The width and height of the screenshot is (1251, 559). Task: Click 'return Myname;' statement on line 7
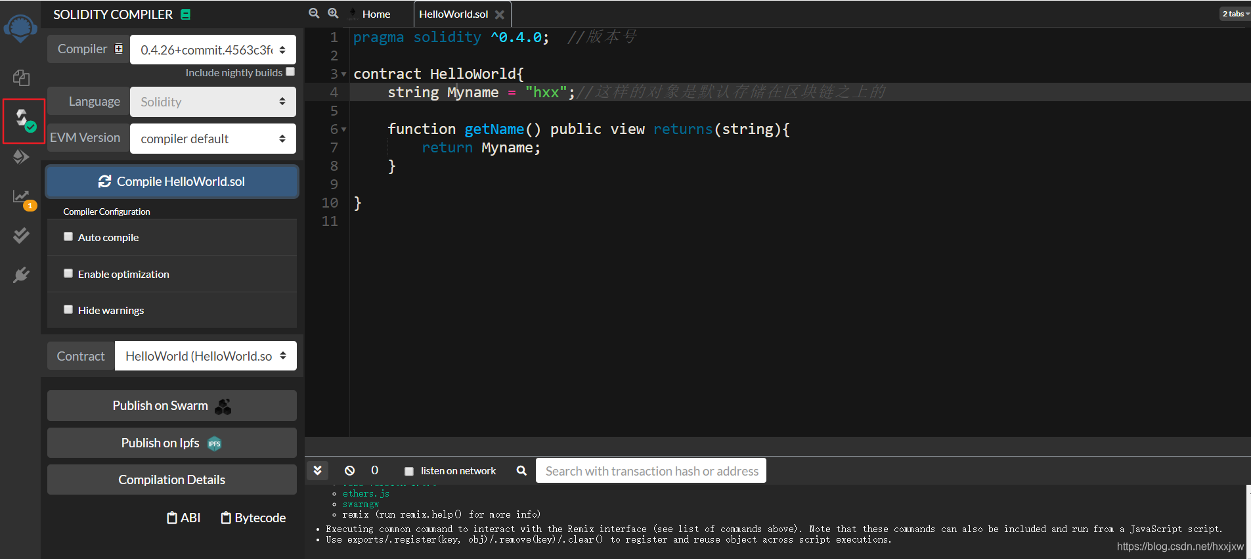[x=481, y=148]
